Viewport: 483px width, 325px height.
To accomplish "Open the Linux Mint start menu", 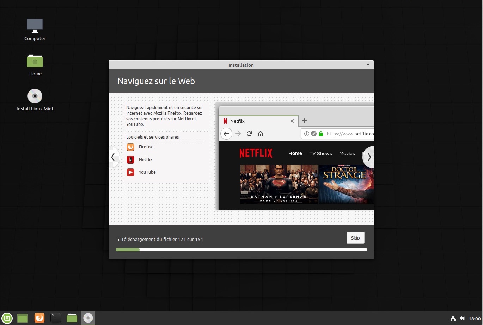I will [x=7, y=318].
